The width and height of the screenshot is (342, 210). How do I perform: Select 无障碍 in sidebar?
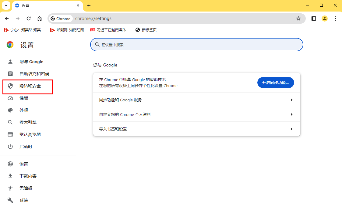(x=26, y=188)
